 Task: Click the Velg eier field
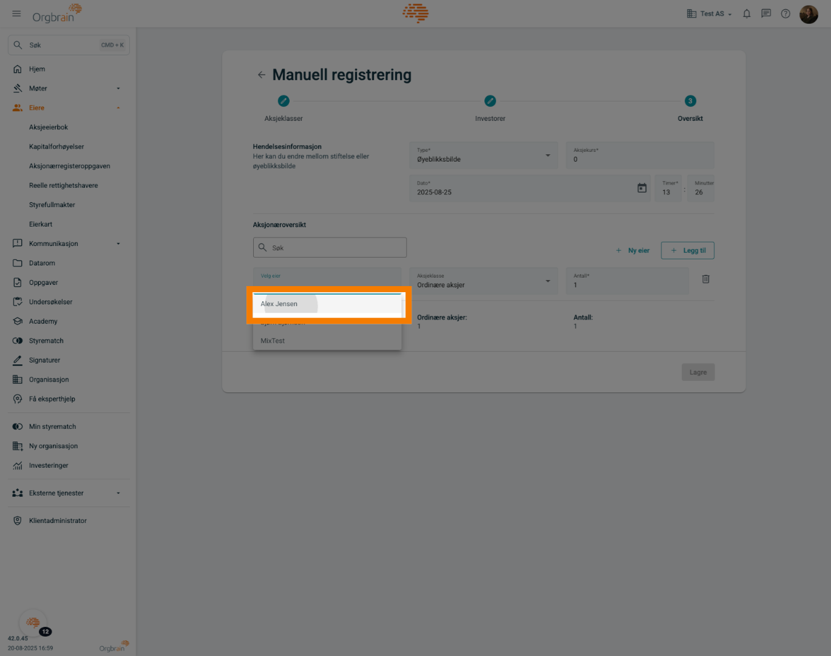(327, 280)
